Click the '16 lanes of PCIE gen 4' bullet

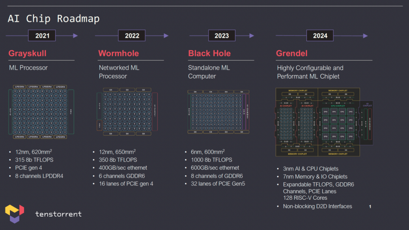pyautogui.click(x=126, y=184)
